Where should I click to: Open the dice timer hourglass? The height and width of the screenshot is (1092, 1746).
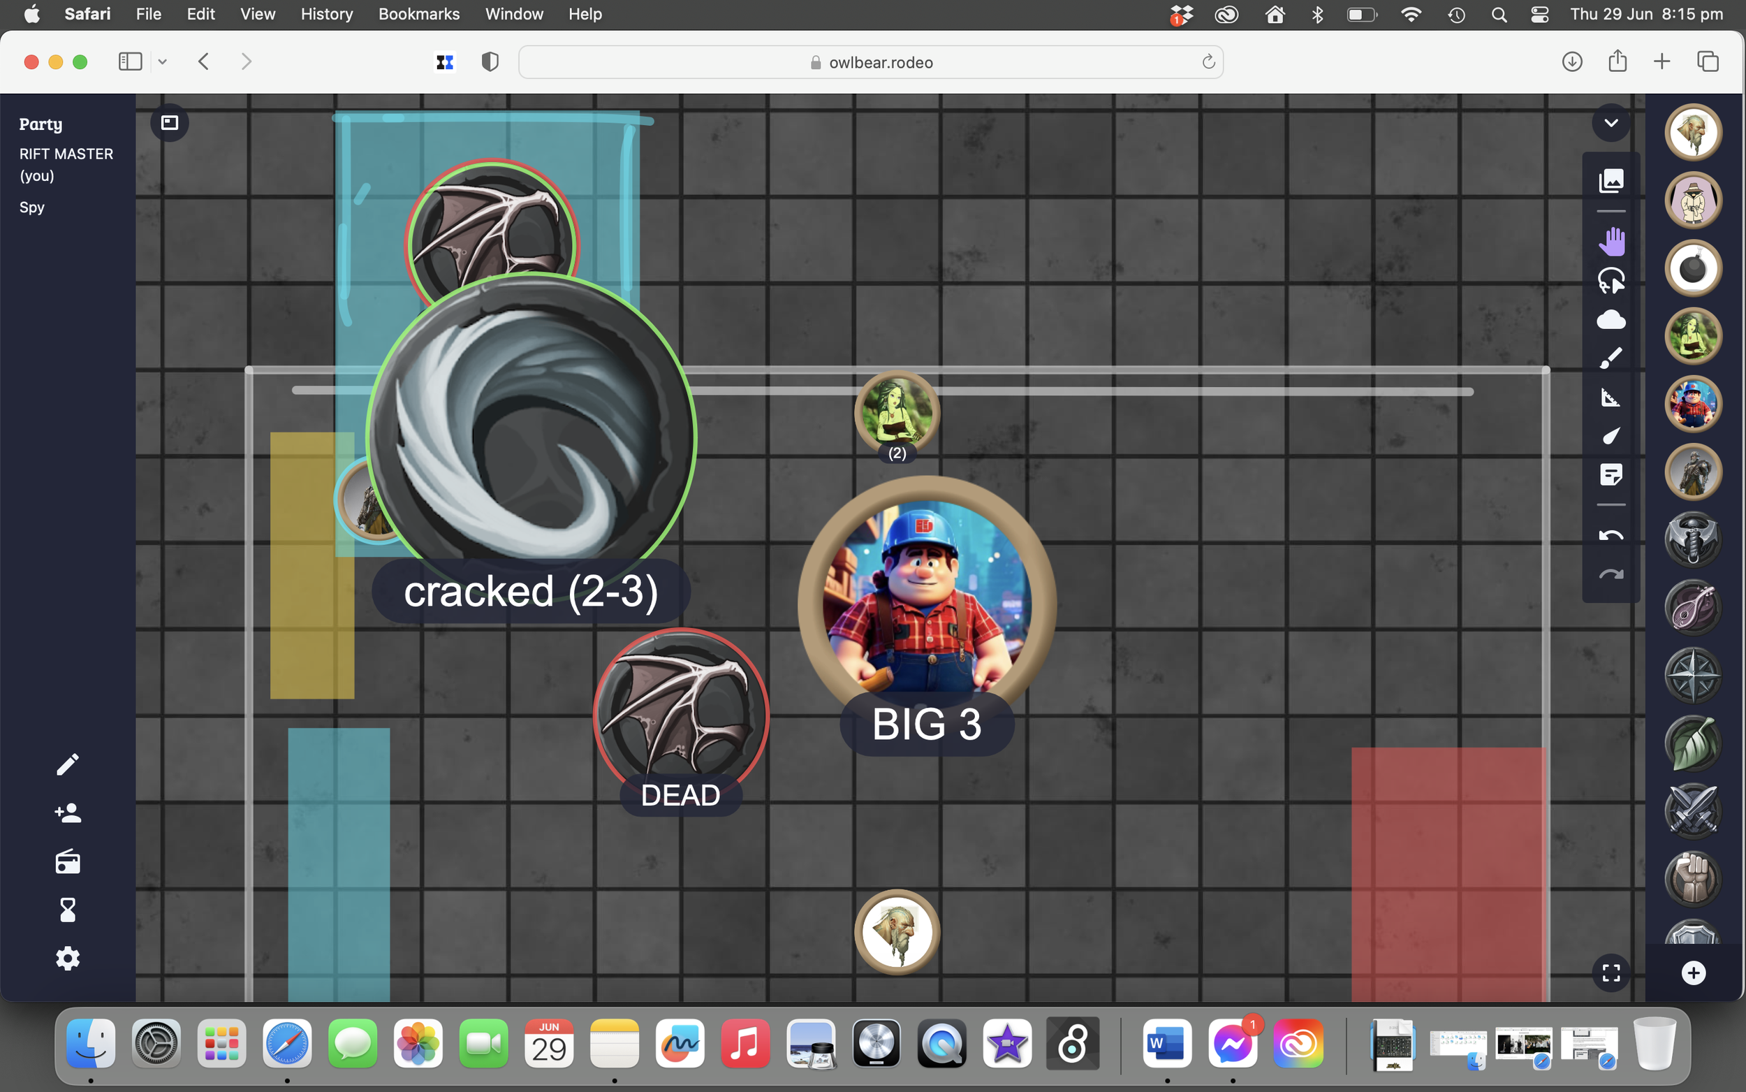click(68, 910)
